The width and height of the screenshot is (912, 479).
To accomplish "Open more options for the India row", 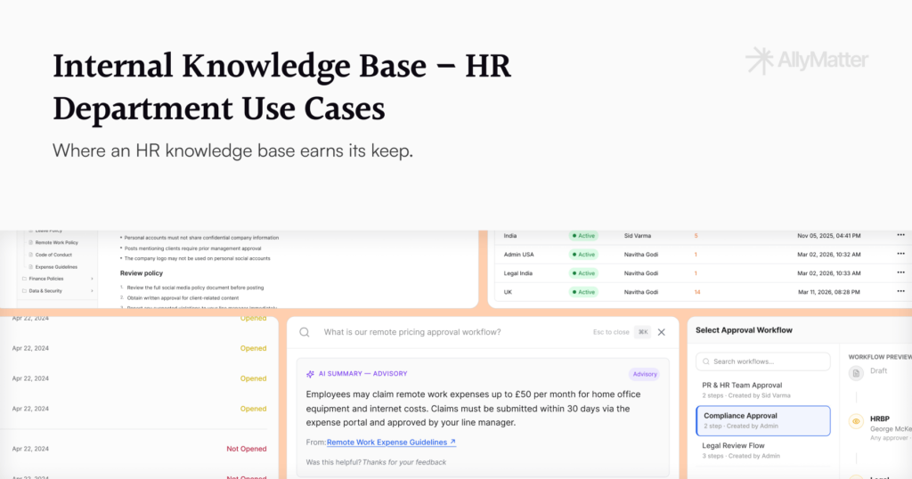I will click(900, 235).
